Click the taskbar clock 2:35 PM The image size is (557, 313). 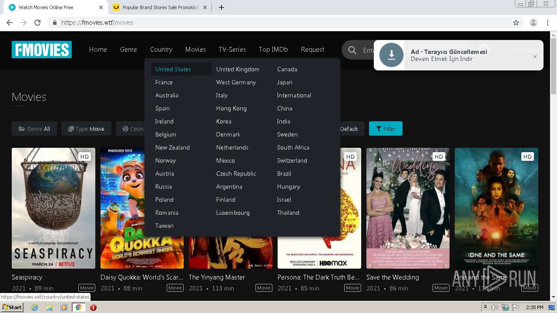click(x=535, y=307)
